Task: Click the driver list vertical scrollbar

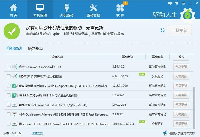Action: click(x=194, y=108)
